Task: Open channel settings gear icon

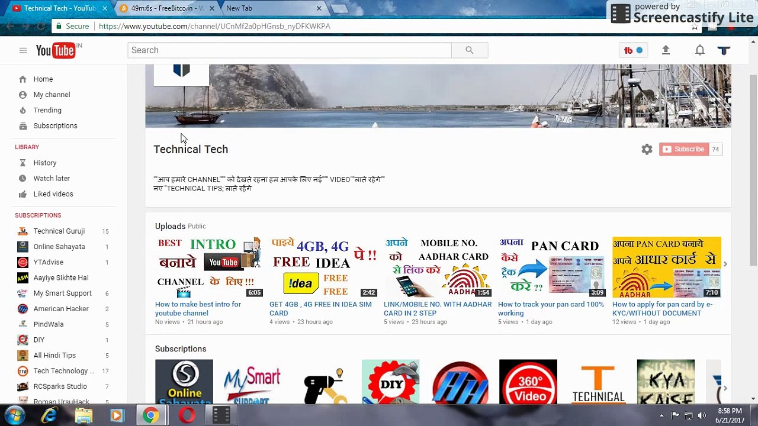Action: click(647, 150)
